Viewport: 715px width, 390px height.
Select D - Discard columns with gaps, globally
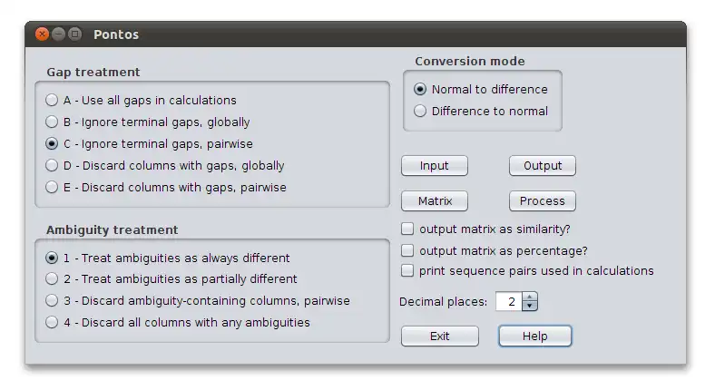tap(52, 166)
